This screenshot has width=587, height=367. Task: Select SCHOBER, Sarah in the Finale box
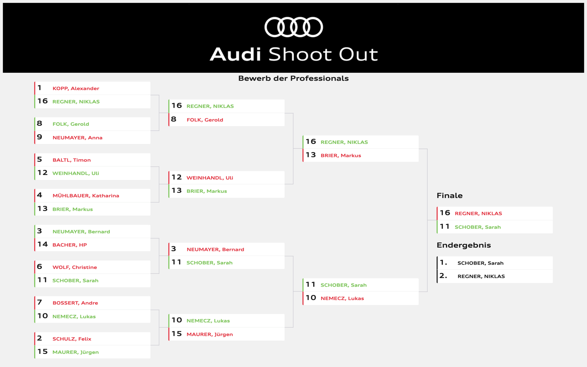click(495, 227)
